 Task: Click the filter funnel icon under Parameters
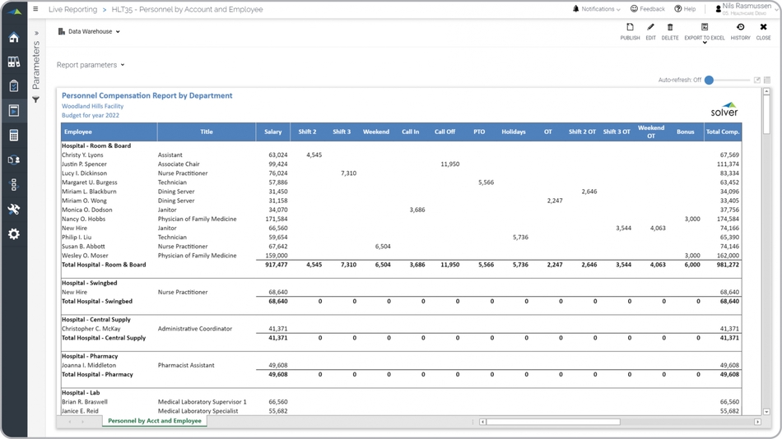[36, 99]
